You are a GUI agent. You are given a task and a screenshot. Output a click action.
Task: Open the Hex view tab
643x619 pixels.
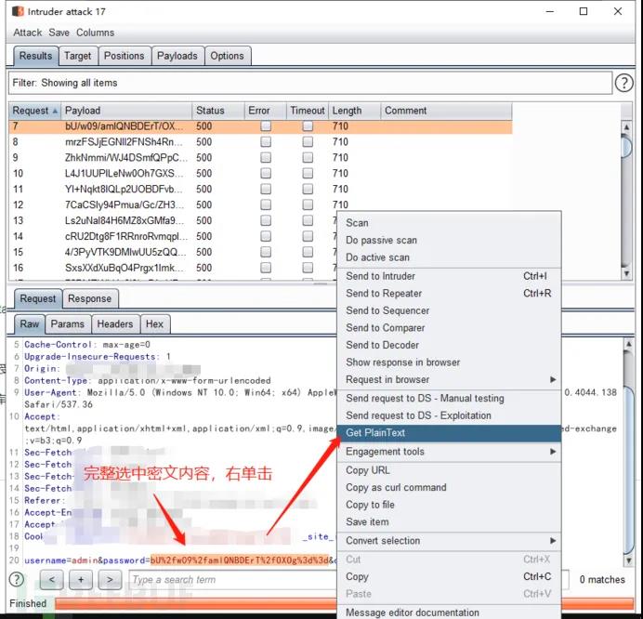click(154, 324)
